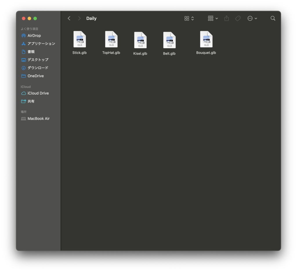Screen dimensions: 297x272
Task: Go forward with the right chevron
Action: (79, 18)
